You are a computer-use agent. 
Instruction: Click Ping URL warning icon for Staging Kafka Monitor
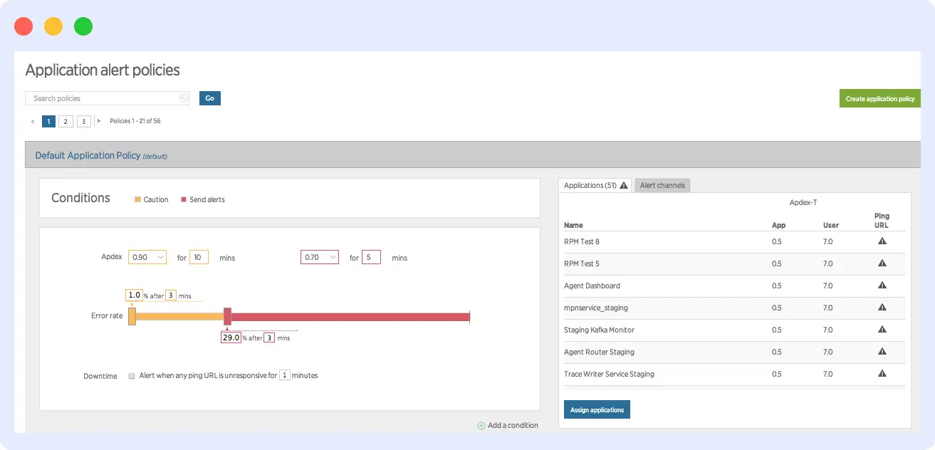(x=882, y=330)
